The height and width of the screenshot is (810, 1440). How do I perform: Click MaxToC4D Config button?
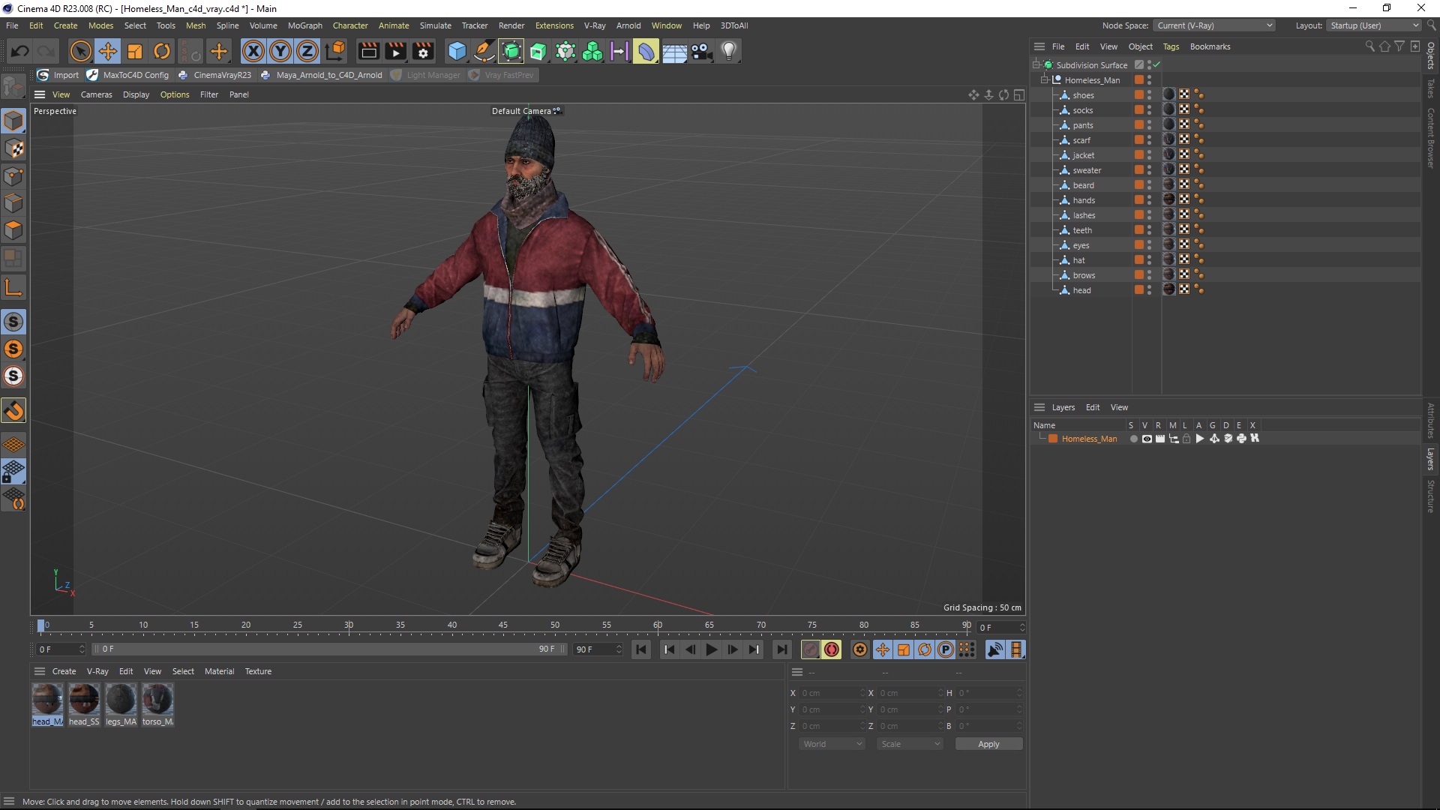click(128, 75)
